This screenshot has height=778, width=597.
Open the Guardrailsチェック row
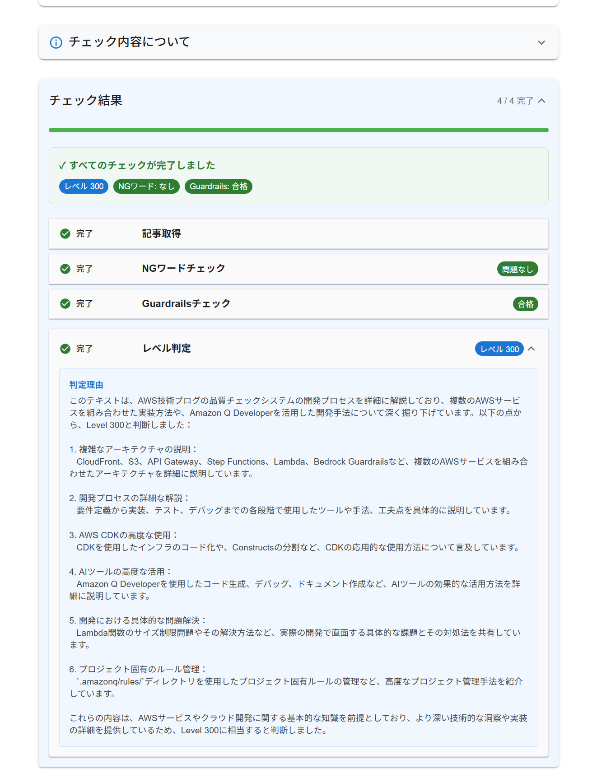(x=298, y=304)
